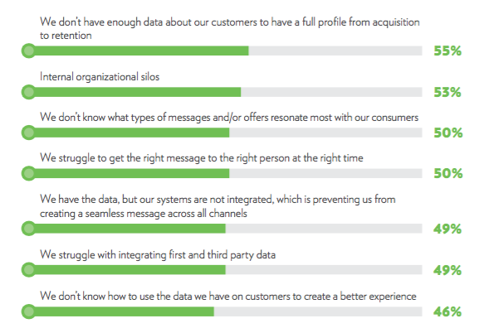Screen dimensions: 484x333
Task: Click 'We struggle with integrating first and third party data'
Action: click(158, 255)
